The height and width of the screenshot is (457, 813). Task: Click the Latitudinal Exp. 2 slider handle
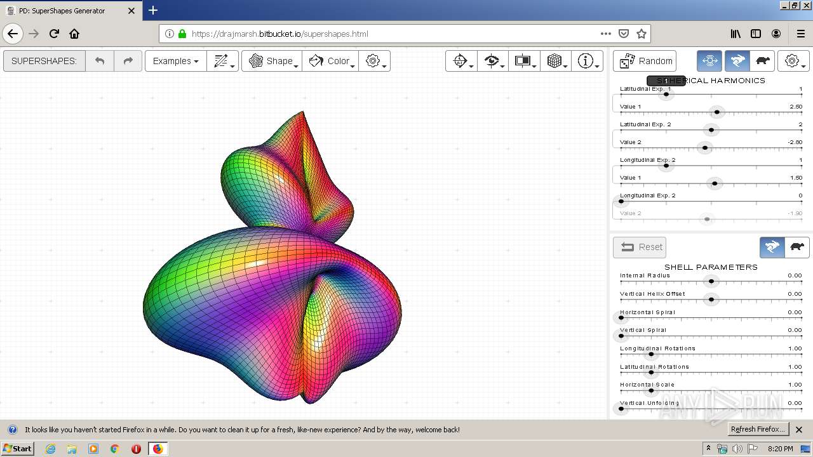(711, 130)
